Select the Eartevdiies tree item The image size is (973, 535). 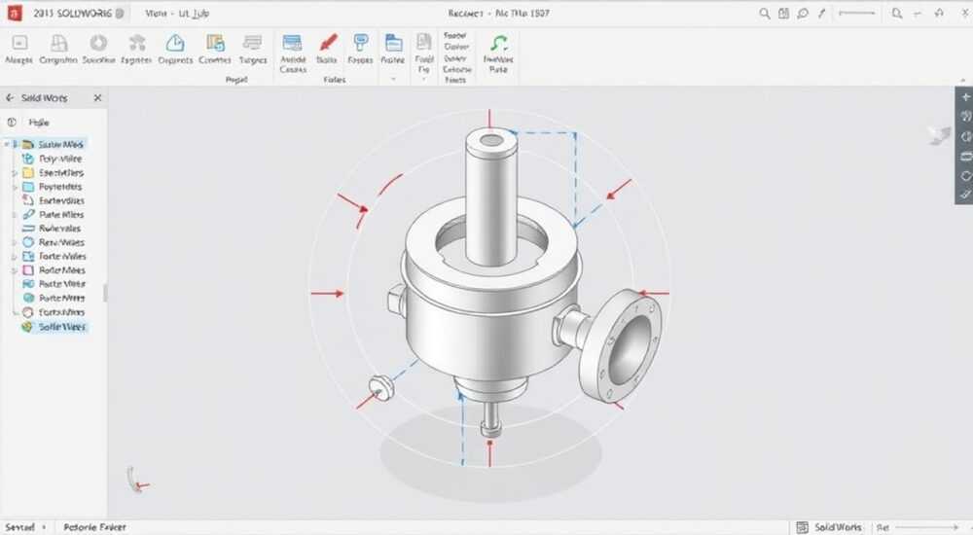pos(53,201)
